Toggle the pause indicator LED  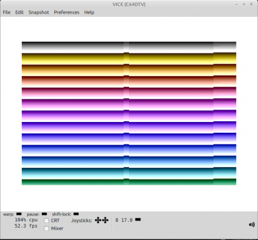point(44,214)
